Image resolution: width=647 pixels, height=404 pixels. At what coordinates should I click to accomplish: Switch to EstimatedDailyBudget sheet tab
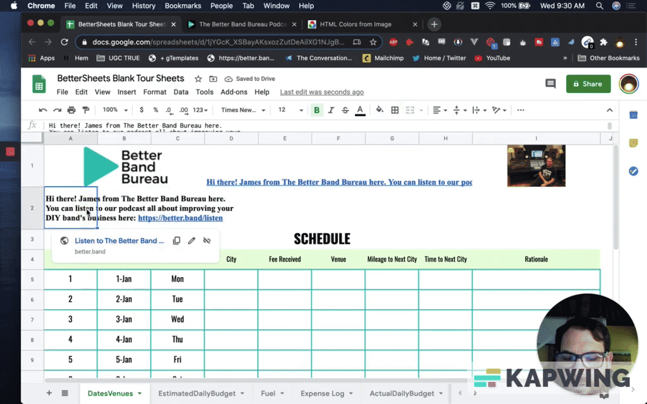[x=201, y=393]
